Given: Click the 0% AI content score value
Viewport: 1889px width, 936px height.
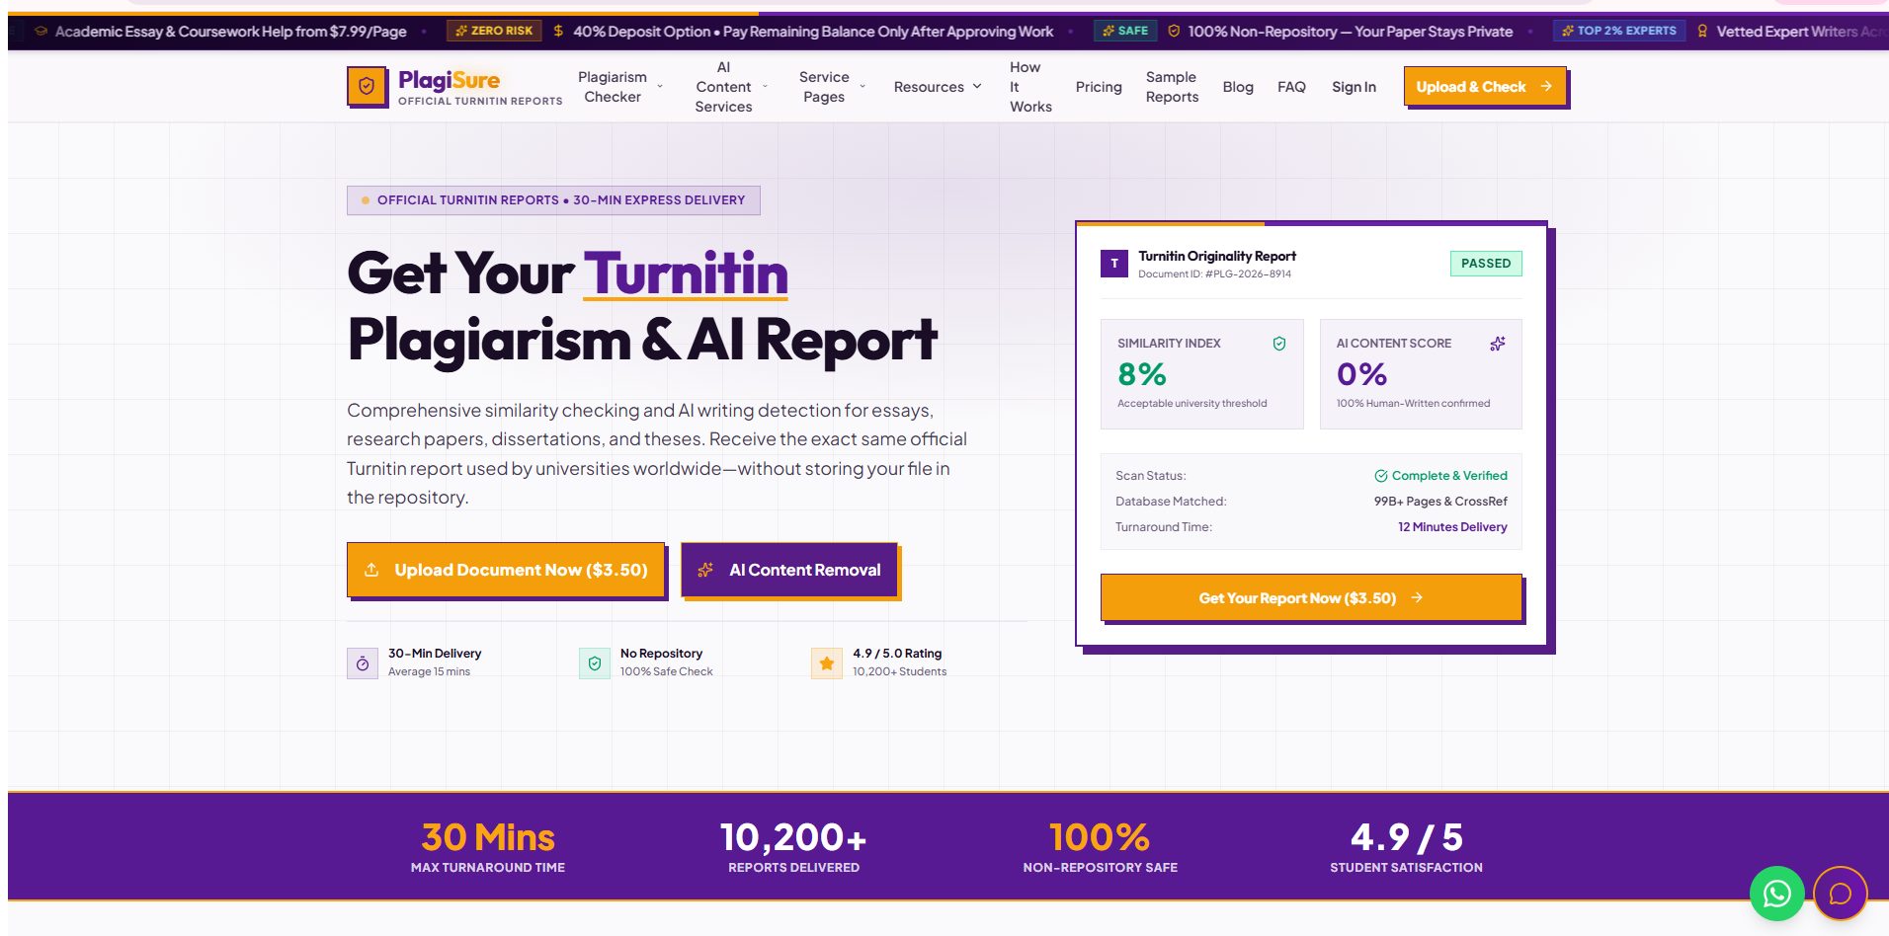Looking at the screenshot, I should (1361, 374).
